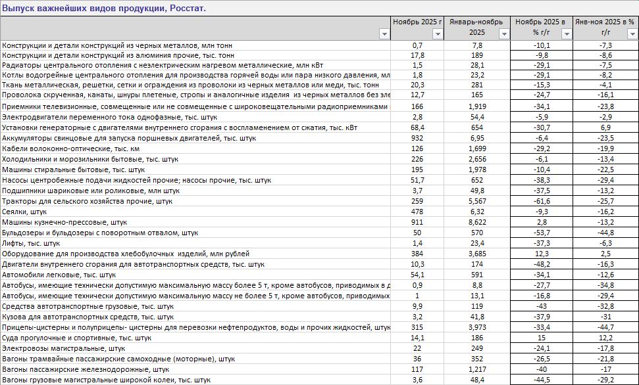Expand filter for Ноябрь 2025 в % г/г
This screenshot has width=639, height=385.
[567, 34]
